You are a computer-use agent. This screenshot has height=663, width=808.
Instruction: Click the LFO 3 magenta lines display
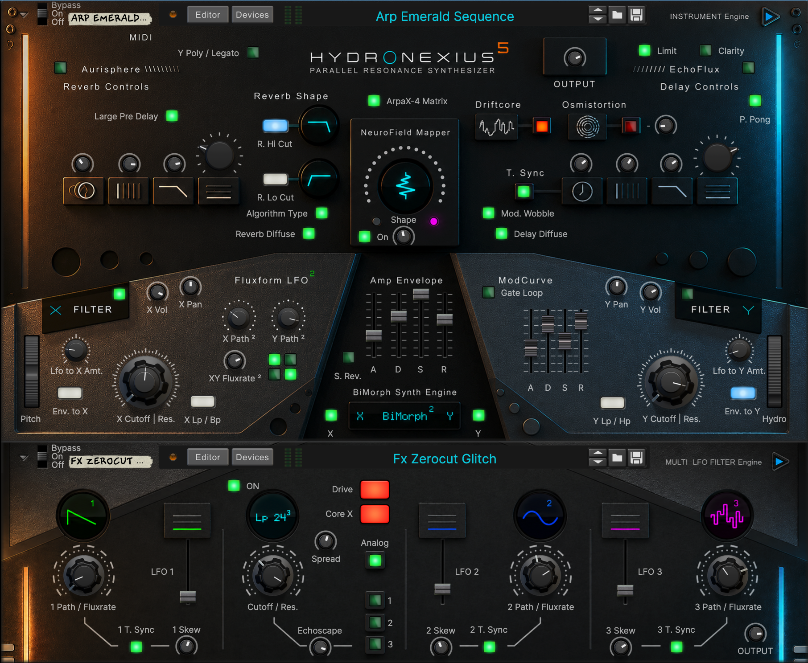(x=625, y=521)
